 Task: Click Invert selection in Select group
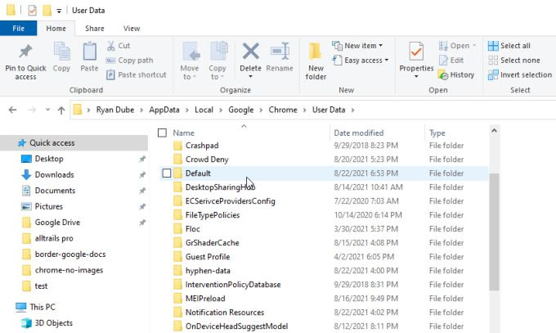pos(520,75)
